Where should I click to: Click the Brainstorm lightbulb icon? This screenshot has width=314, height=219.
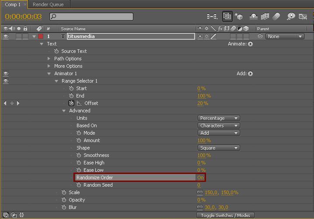[x=291, y=17]
